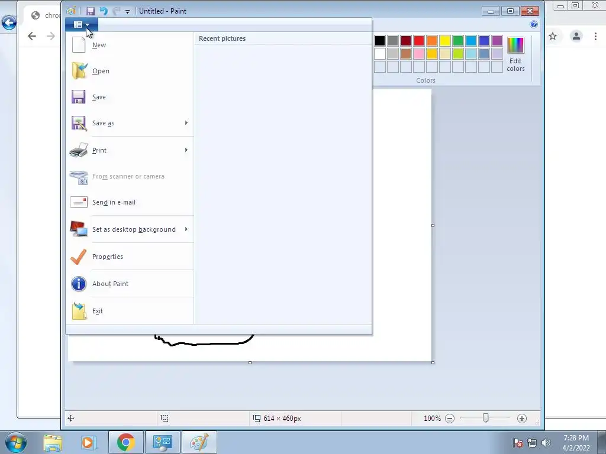606x454 pixels.
Task: Choose Send in e-mail menu entry
Action: point(131,202)
